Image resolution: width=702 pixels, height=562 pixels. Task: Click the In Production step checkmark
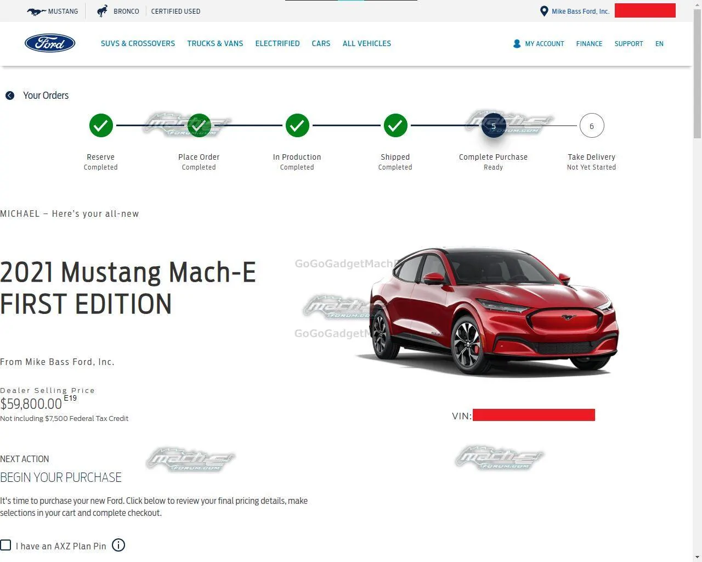[297, 126]
